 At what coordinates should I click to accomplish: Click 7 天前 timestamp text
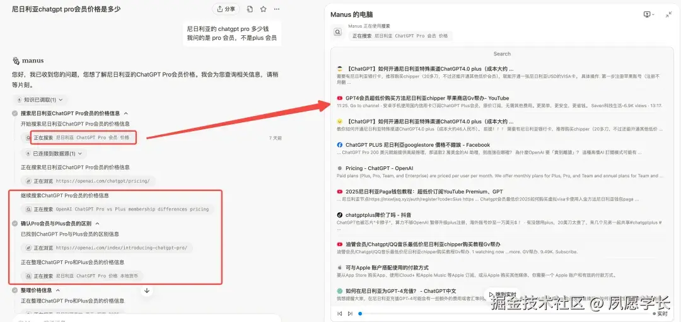(x=276, y=138)
